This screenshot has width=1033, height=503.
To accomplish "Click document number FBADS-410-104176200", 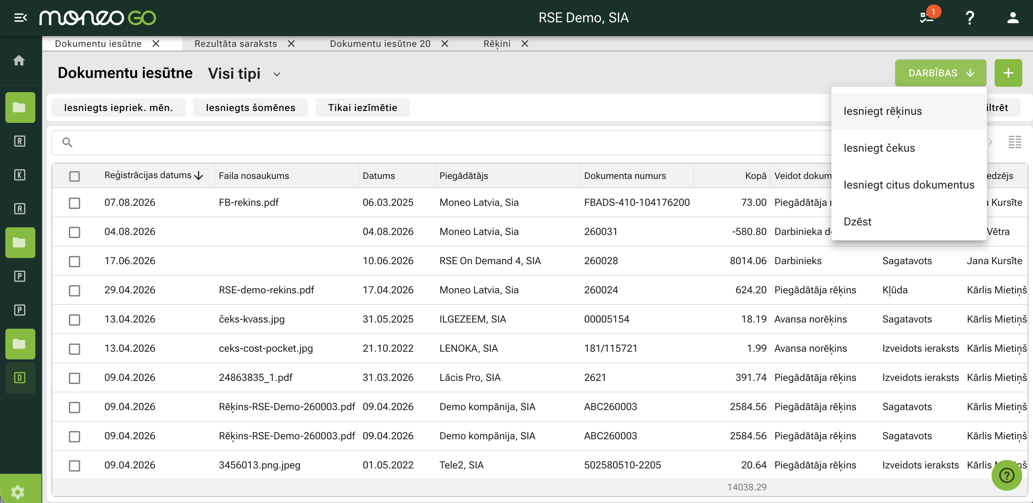I will pos(637,203).
